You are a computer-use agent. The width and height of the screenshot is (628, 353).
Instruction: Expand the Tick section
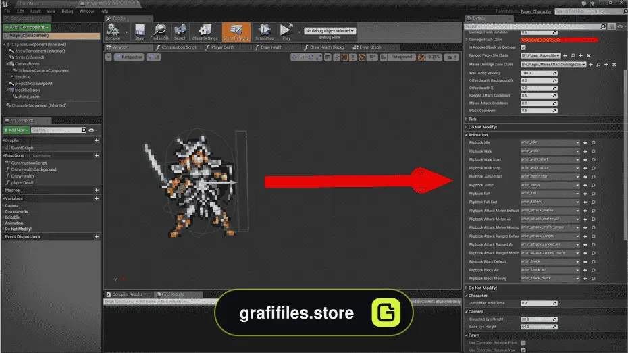[467, 119]
